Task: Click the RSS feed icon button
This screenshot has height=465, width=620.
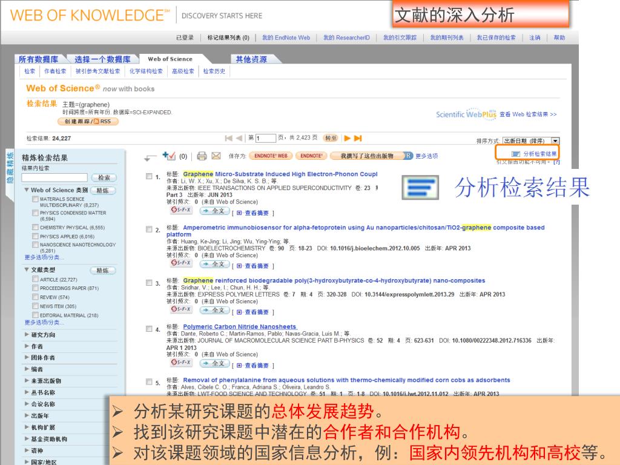Action: coord(96,121)
